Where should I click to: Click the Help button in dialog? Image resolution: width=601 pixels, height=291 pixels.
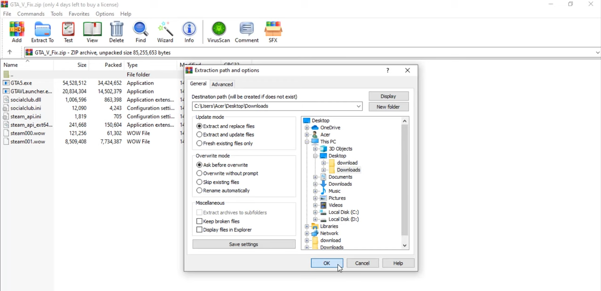click(x=398, y=263)
